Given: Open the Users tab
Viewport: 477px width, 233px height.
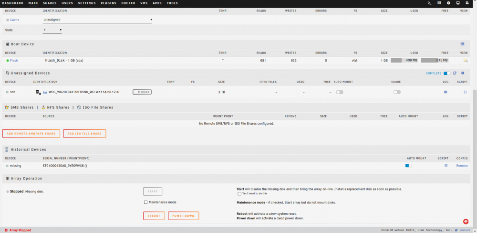Looking at the screenshot, I should click(67, 3).
